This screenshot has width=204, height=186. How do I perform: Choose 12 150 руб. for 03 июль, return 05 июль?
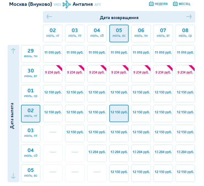click(119, 133)
